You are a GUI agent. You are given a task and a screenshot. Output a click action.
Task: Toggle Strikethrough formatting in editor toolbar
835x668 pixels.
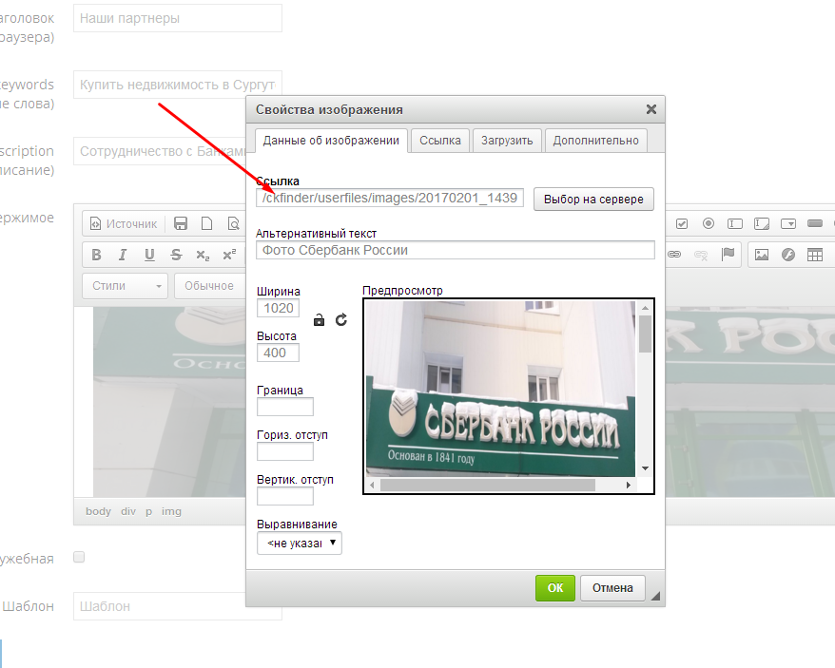point(176,255)
